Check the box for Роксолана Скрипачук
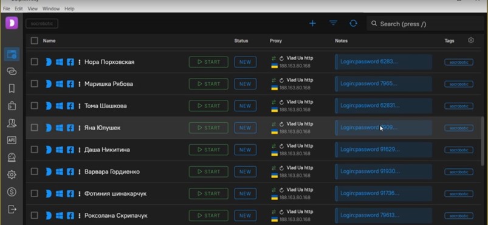Screen dimensions: 488x225 (x=34, y=215)
